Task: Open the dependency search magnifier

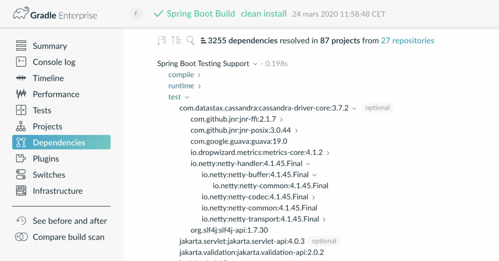Action: (191, 40)
